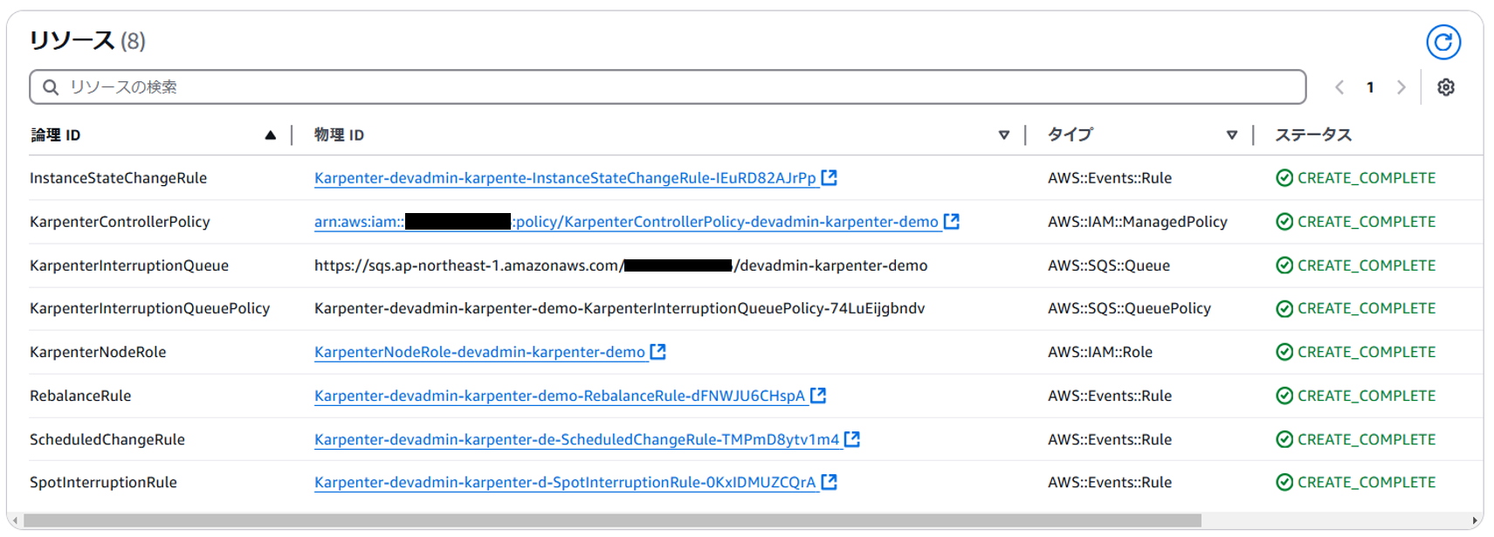Select page number 1
The height and width of the screenshot is (537, 1494).
[x=1370, y=87]
